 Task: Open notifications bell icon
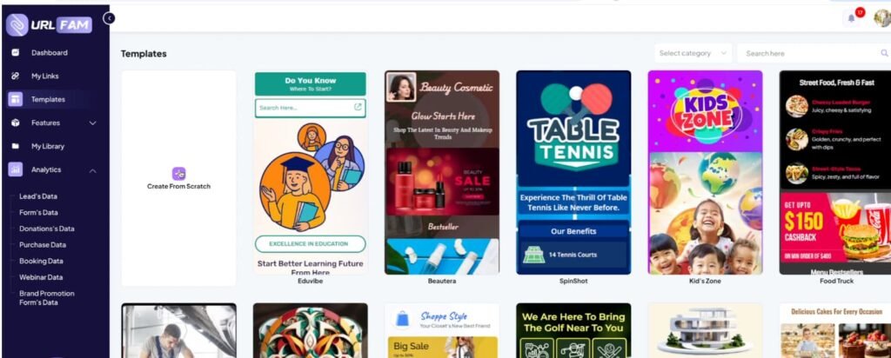[x=851, y=18]
